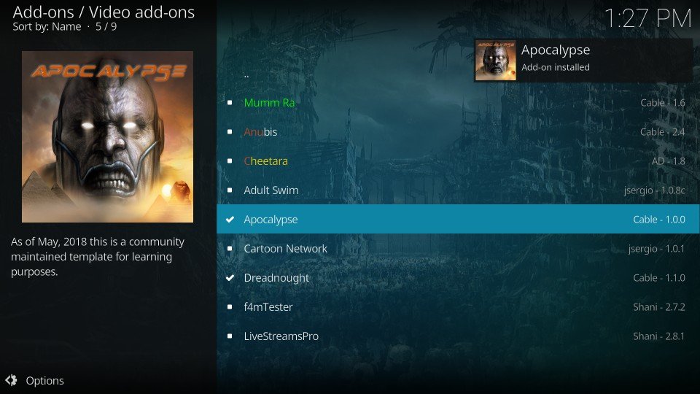This screenshot has width=700, height=394.
Task: Open the Cartoon Network add-on
Action: (x=458, y=248)
